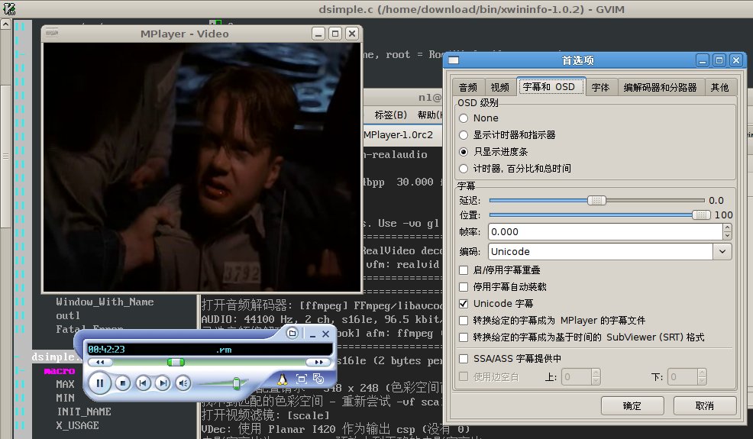Select the 字幕和 OSD tab
The height and width of the screenshot is (439, 753).
coord(551,86)
